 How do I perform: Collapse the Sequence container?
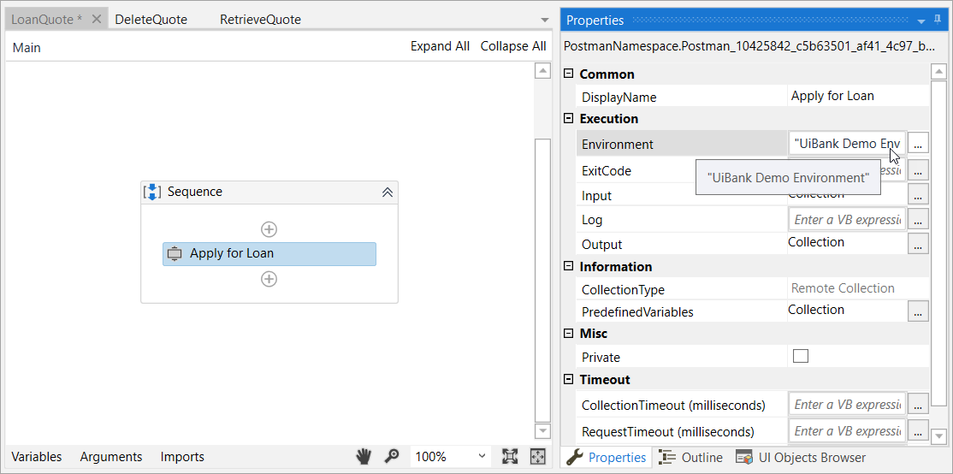tap(387, 193)
